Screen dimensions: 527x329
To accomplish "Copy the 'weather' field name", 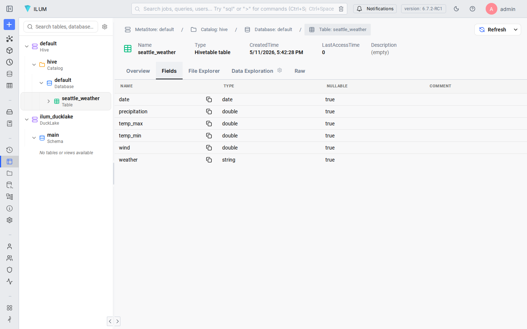I will click(209, 160).
